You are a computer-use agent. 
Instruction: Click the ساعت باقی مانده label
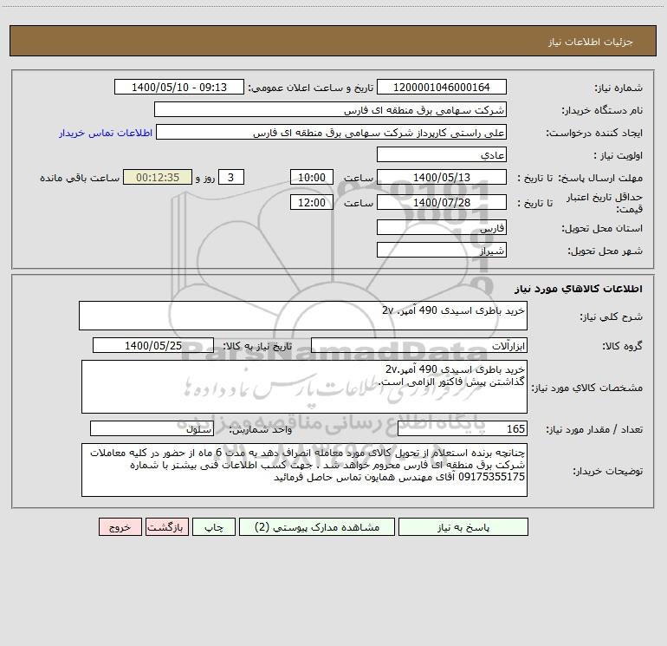pyautogui.click(x=80, y=178)
